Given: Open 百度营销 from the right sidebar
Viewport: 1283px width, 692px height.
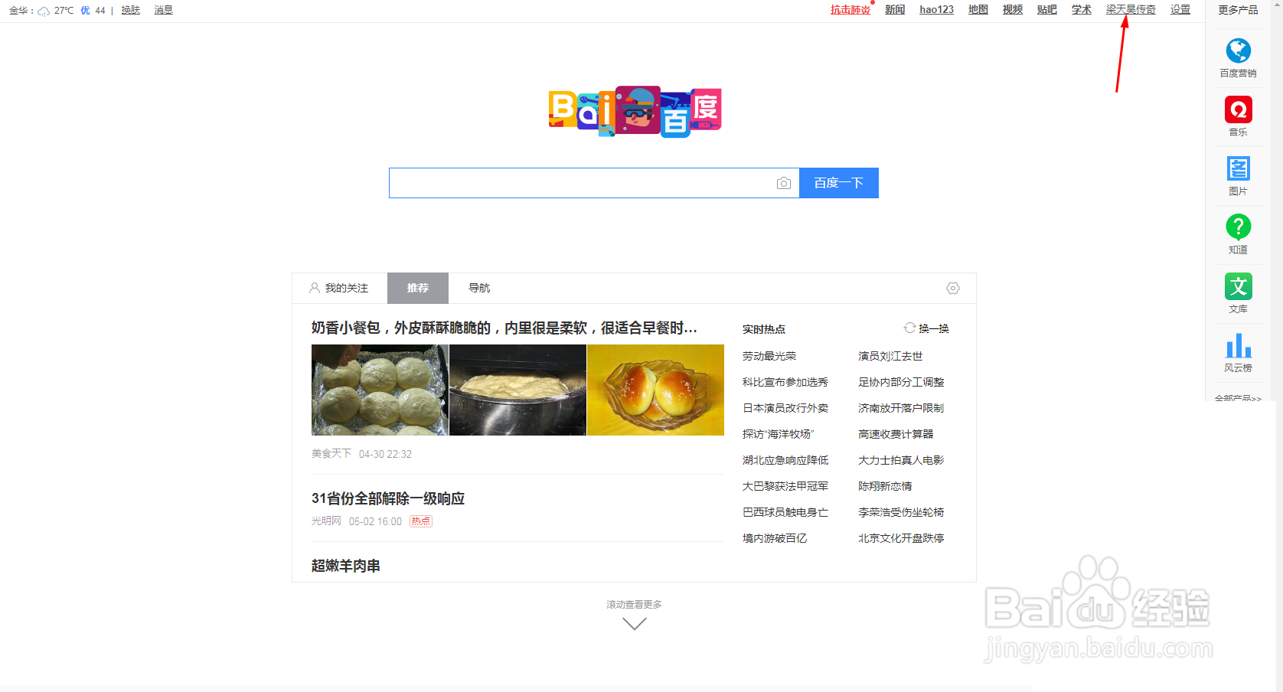Looking at the screenshot, I should [x=1238, y=56].
